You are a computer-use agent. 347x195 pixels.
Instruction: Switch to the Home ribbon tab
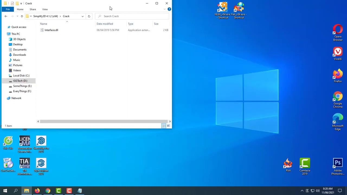click(20, 9)
